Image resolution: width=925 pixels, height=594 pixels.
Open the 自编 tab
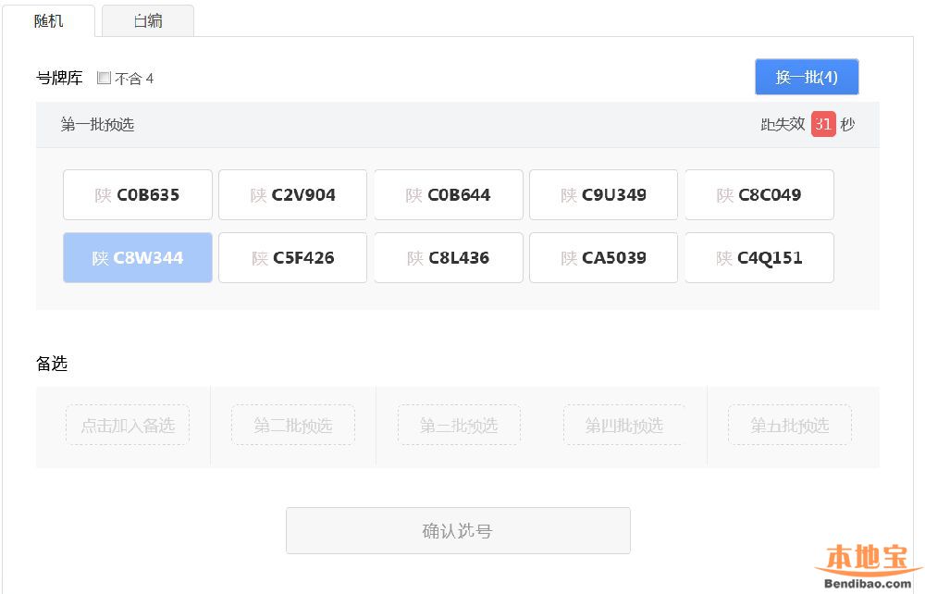148,20
